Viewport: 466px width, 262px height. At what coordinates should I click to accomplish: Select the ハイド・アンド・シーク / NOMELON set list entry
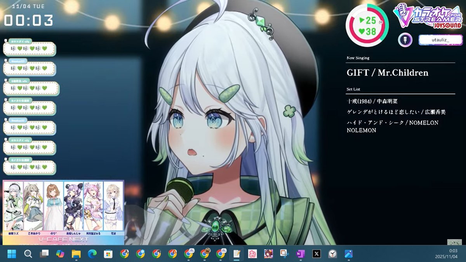[393, 126]
